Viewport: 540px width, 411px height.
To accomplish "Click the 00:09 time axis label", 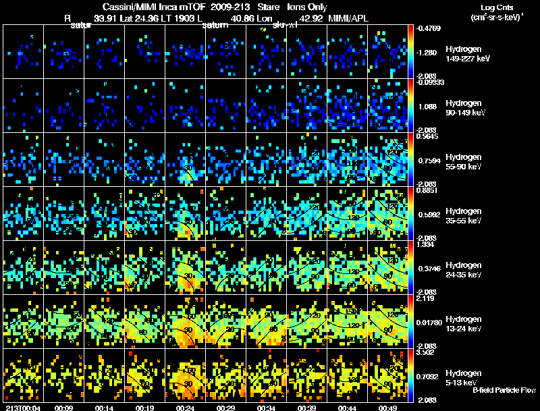I will [63, 408].
